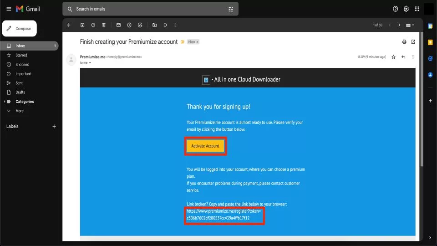Open the Gmail main menu hamburger
437x246 pixels.
(9, 9)
